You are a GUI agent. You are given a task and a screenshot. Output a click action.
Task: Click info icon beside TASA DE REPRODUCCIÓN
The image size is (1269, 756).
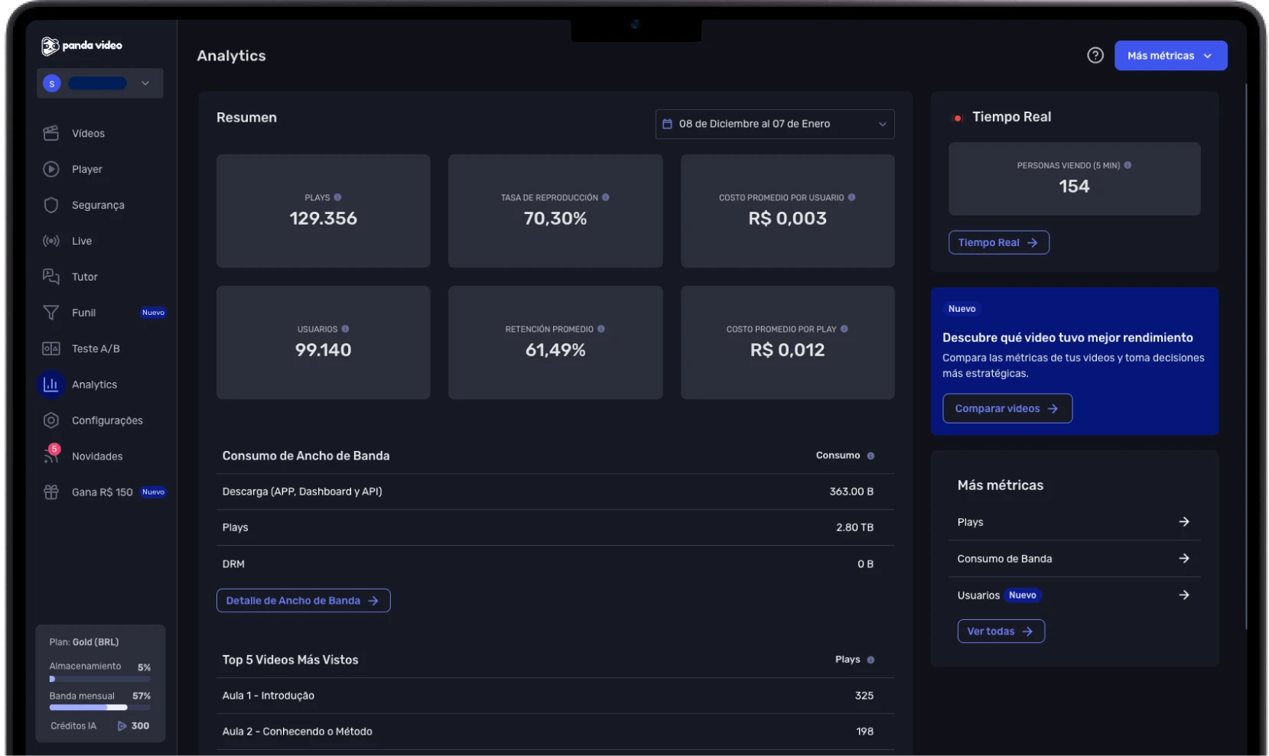(605, 197)
